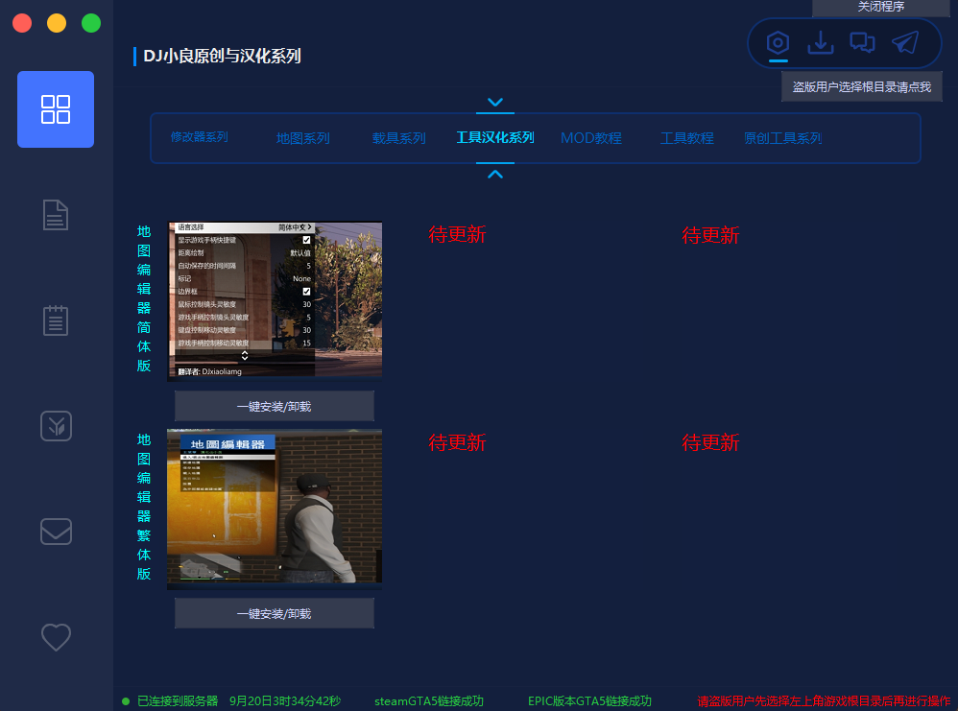Expand the down chevron above the tab bar
The width and height of the screenshot is (958, 711).
tap(495, 102)
